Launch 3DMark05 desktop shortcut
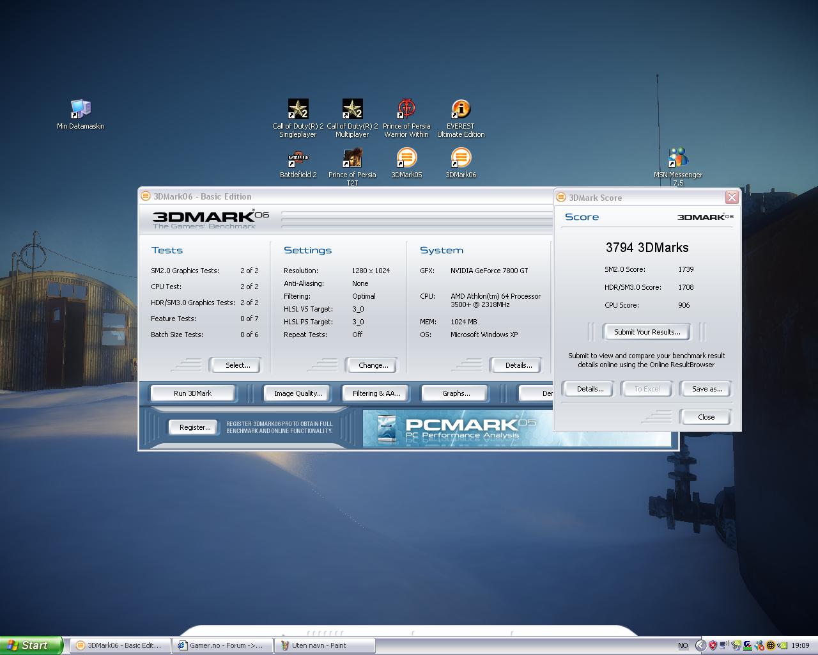The width and height of the screenshot is (818, 655). 406,163
